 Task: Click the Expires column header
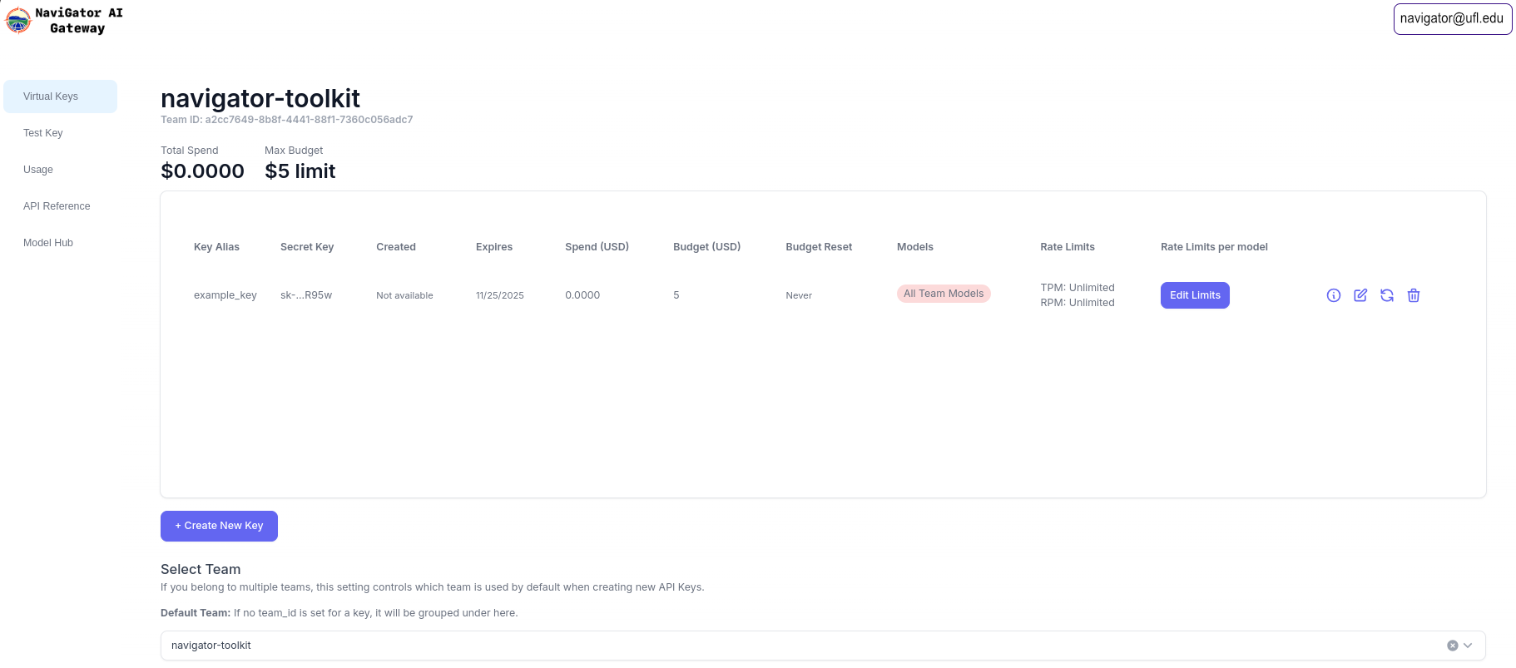click(x=494, y=247)
